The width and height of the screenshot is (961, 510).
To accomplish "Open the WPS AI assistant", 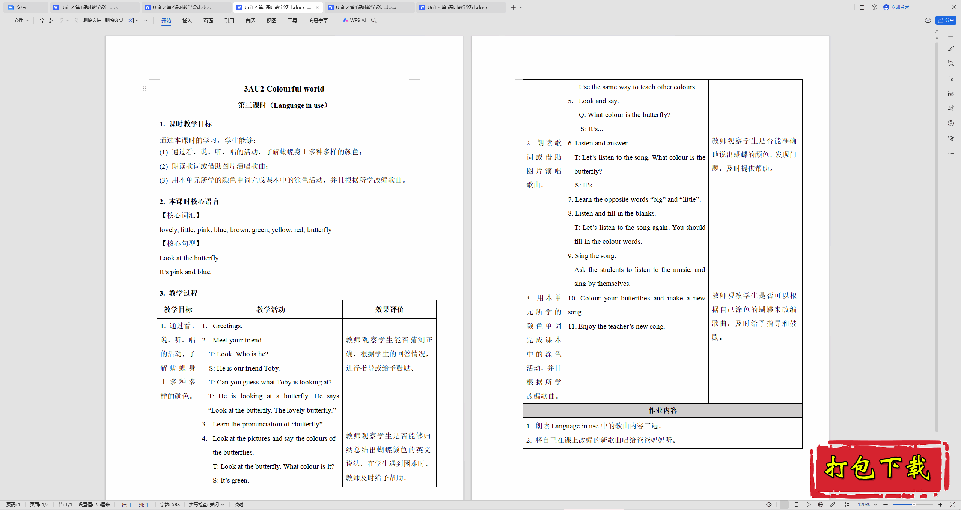I will [x=354, y=20].
